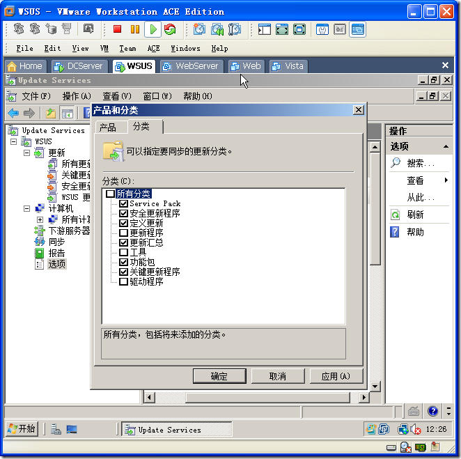461x459 pixels.
Task: Select 同步 in the console tree
Action: pyautogui.click(x=56, y=242)
